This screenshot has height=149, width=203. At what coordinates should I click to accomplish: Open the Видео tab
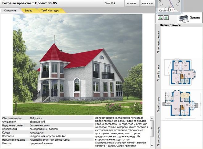click(x=28, y=10)
